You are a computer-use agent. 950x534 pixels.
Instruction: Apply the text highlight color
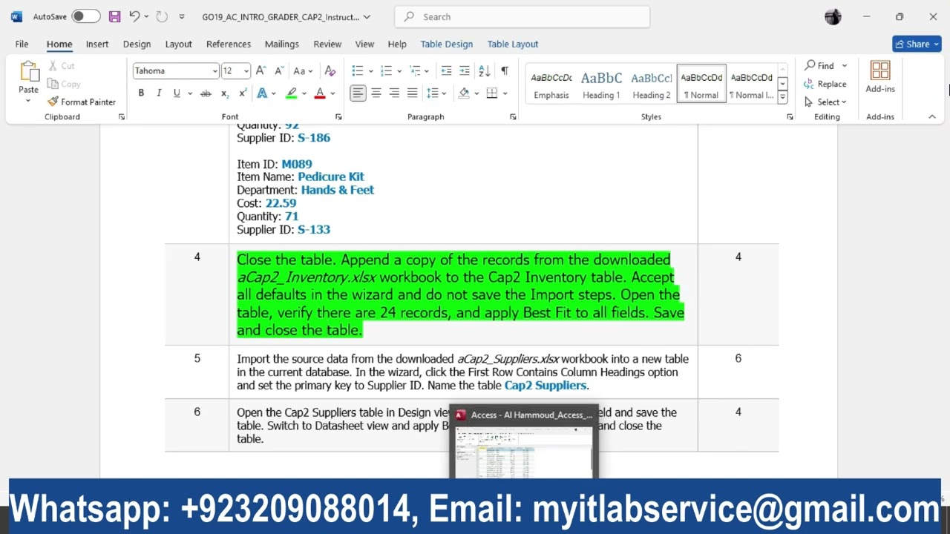click(291, 93)
